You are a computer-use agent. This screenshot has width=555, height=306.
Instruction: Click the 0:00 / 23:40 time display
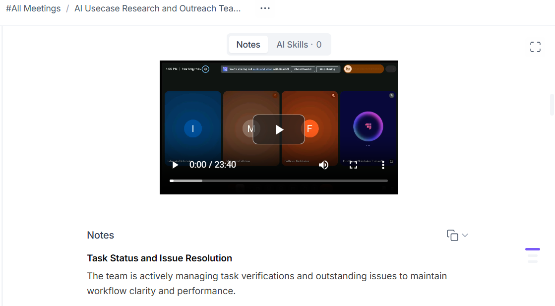(213, 165)
